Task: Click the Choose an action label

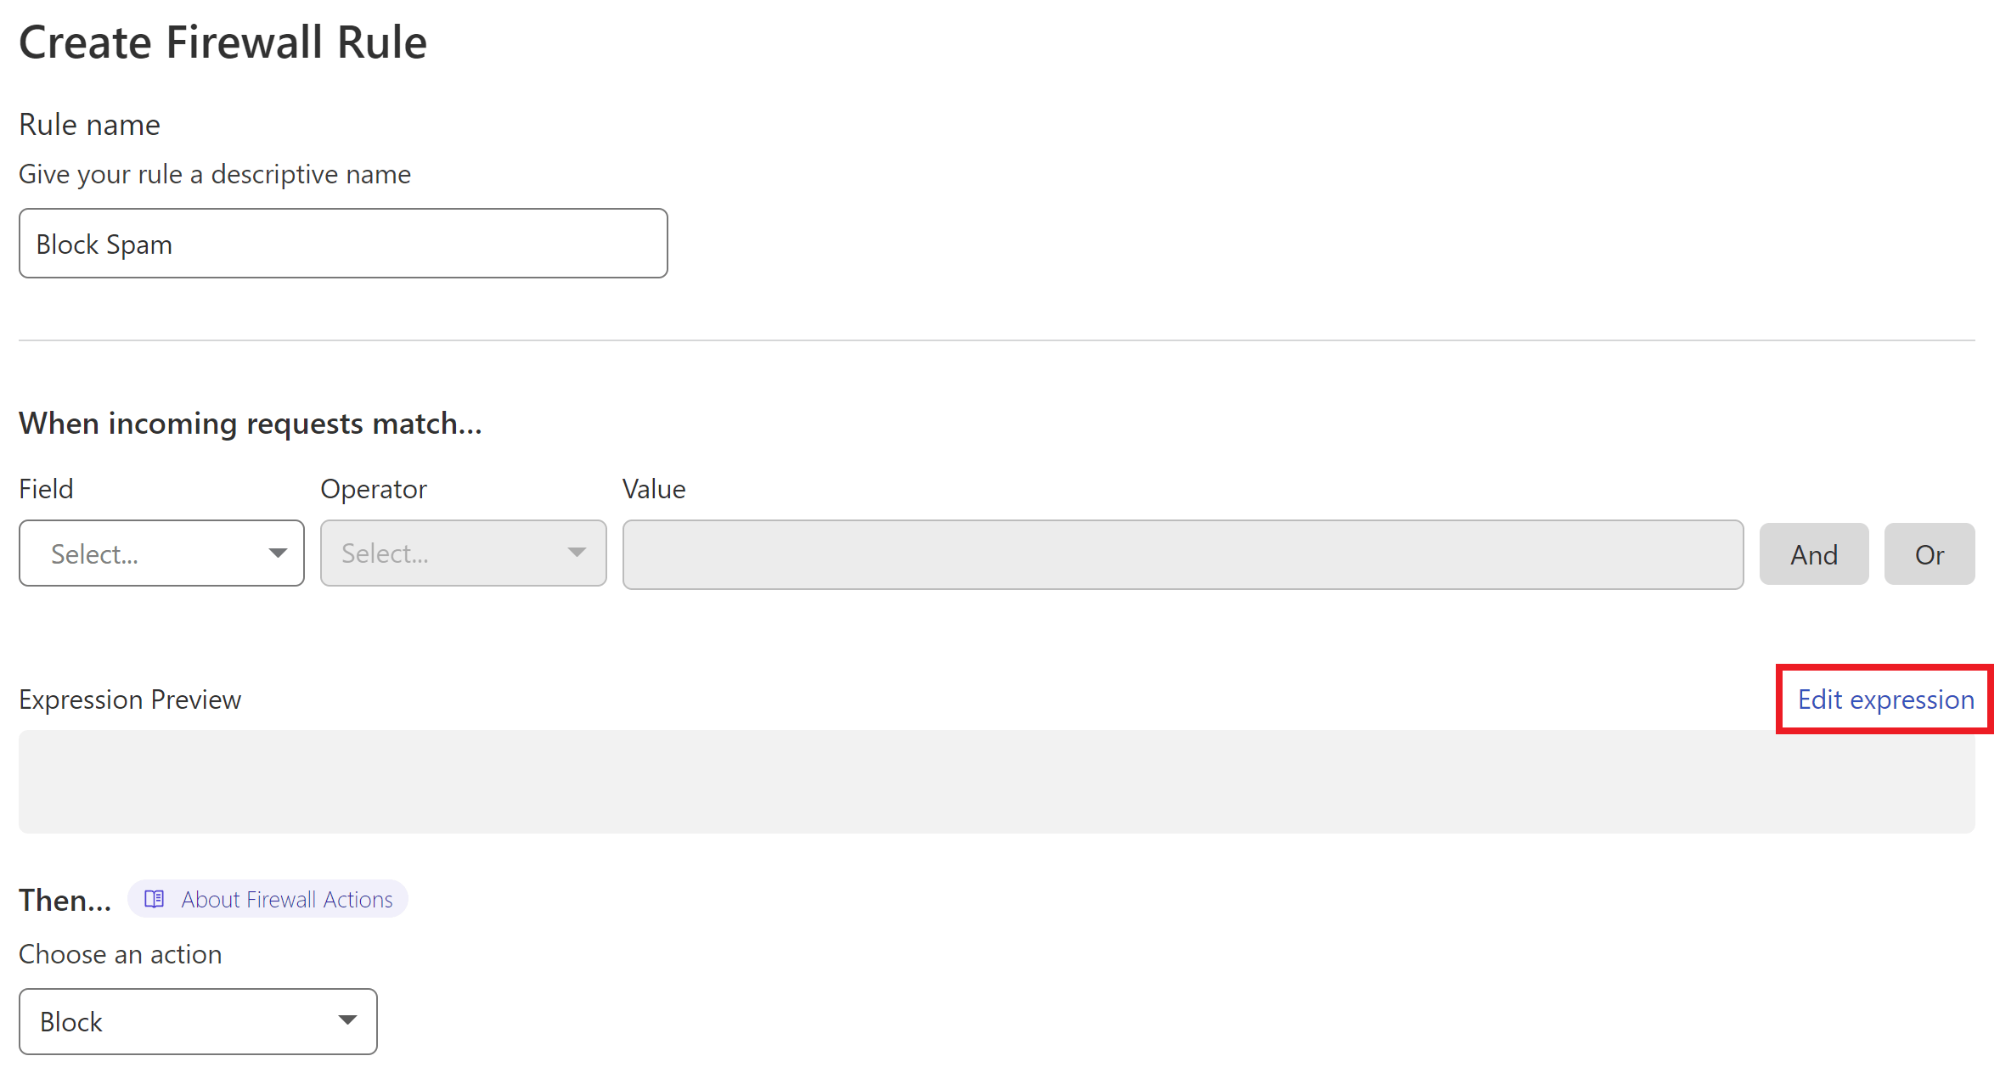Action: tap(121, 954)
